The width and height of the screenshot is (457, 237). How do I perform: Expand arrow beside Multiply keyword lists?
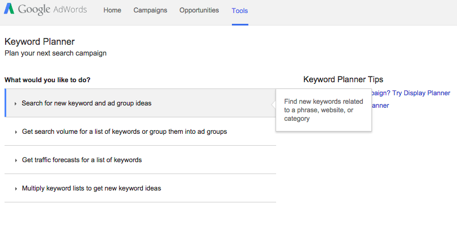16,189
